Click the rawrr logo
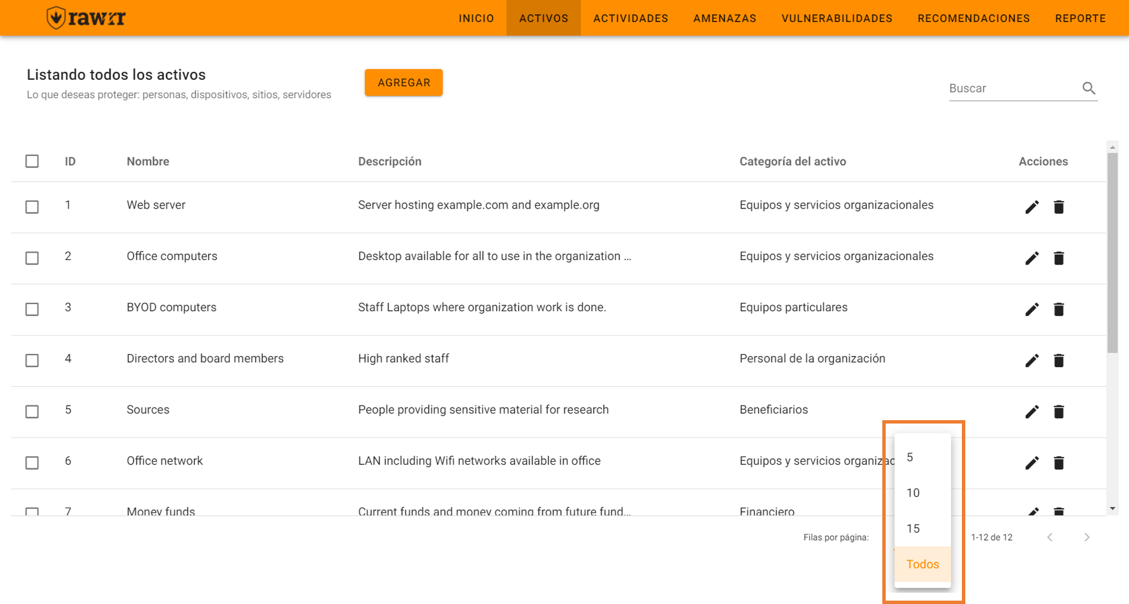 (86, 18)
